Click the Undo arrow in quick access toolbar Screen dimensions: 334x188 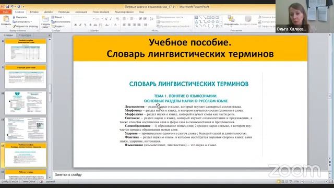tap(12, 7)
